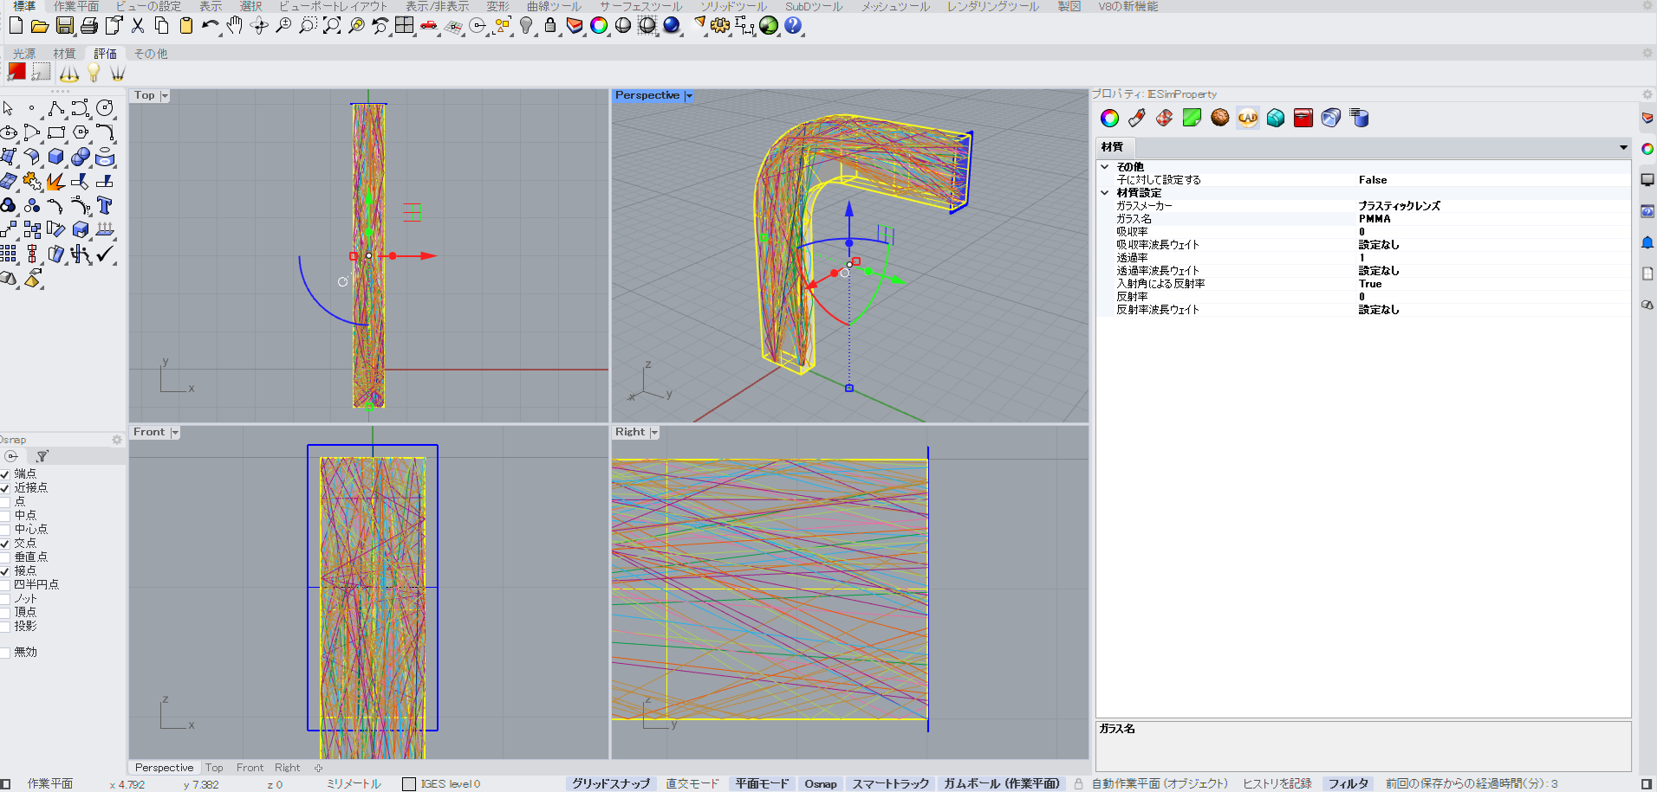
Task: Enable the 中点 osnap checkbox
Action: click(6, 515)
